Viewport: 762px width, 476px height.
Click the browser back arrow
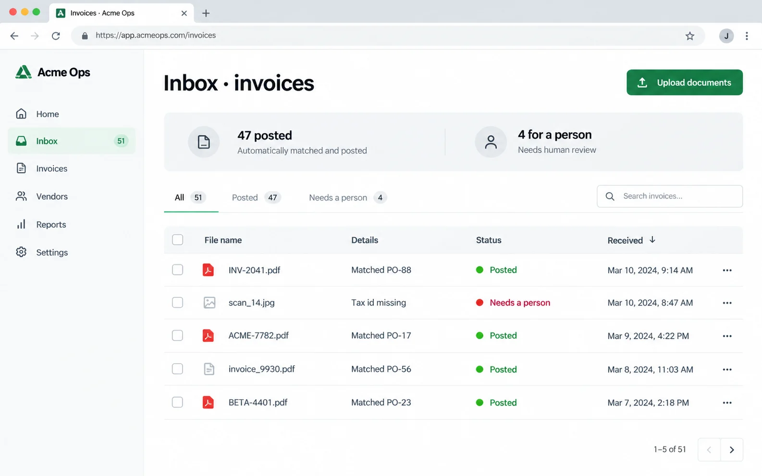(14, 36)
